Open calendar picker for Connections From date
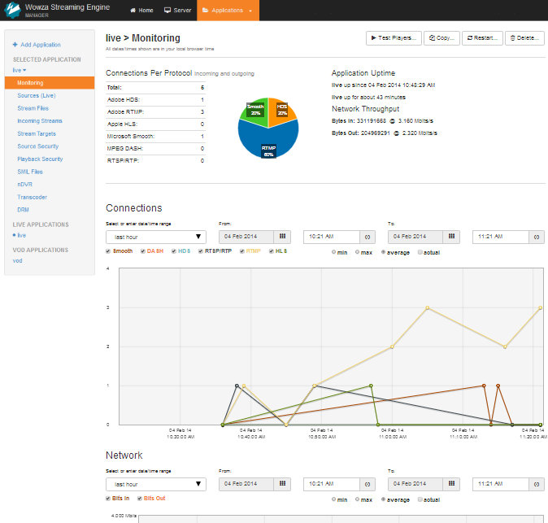This screenshot has height=523, width=548. tap(282, 237)
